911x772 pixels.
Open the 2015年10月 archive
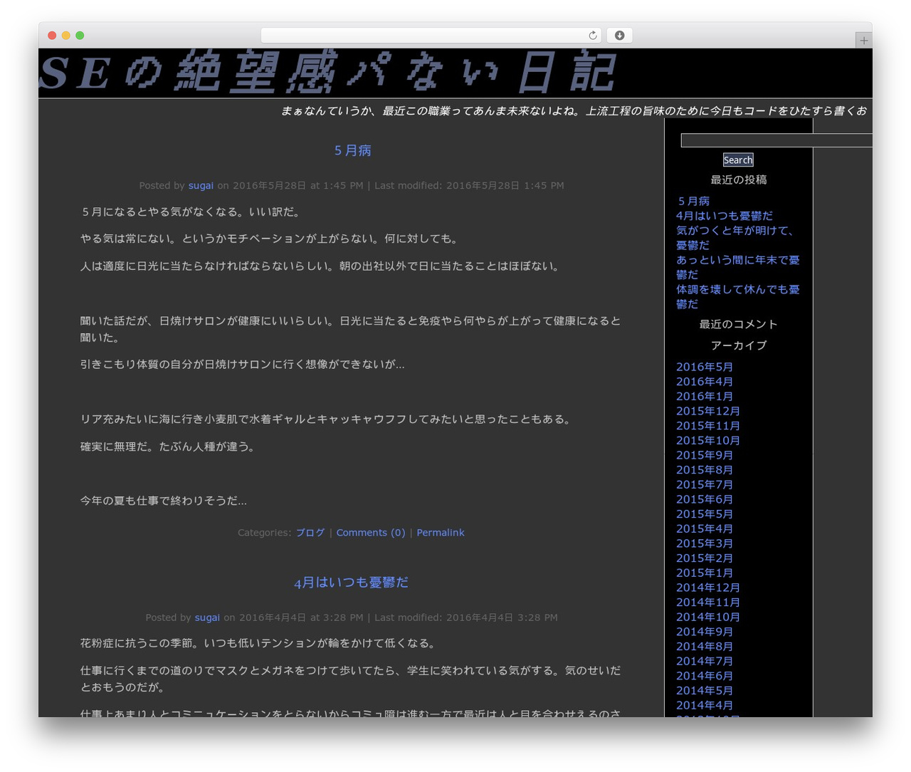[708, 441]
